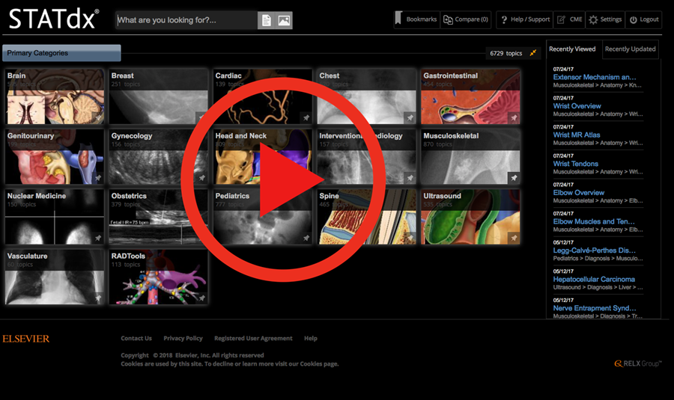Click the Elsevier logo in the footer

pos(25,339)
